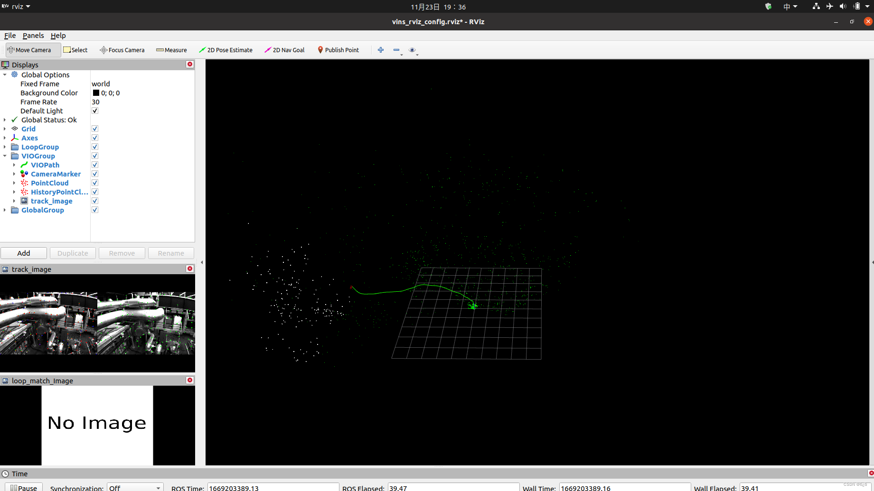Open the Panels menu
This screenshot has width=874, height=491.
coord(33,36)
